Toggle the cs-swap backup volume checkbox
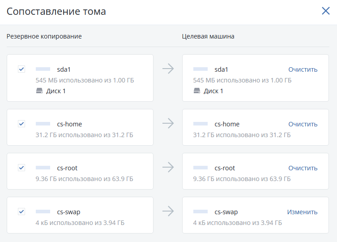 pos(21,212)
